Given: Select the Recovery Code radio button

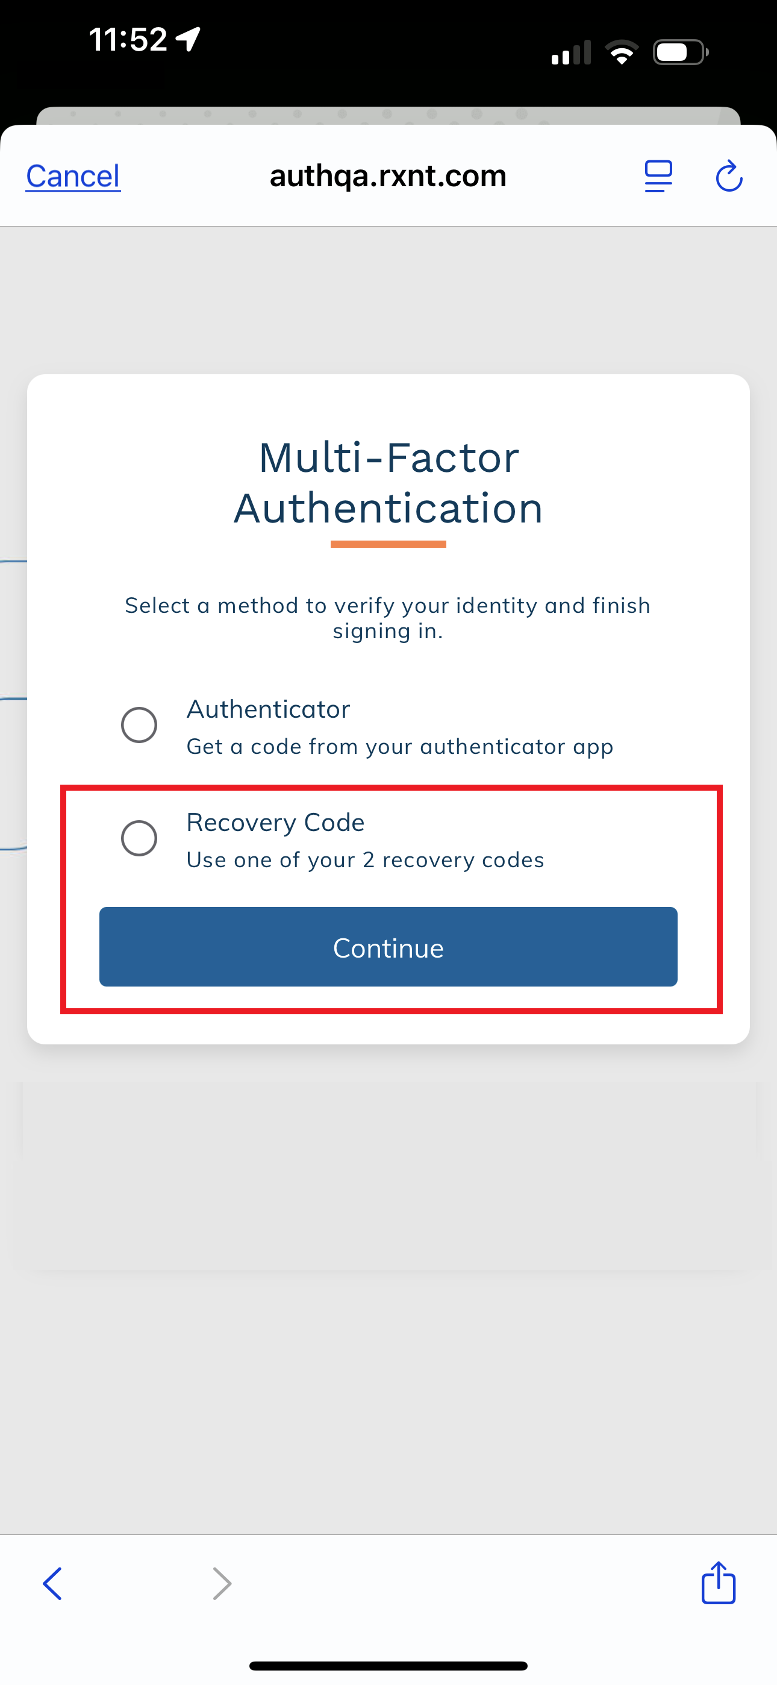Looking at the screenshot, I should coord(139,838).
